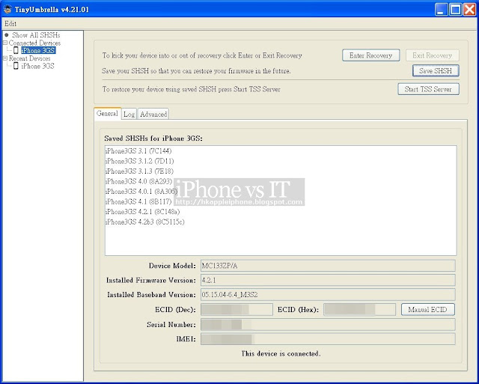Click the Installed Baseband Version field
The image size is (479, 384).
328,295
